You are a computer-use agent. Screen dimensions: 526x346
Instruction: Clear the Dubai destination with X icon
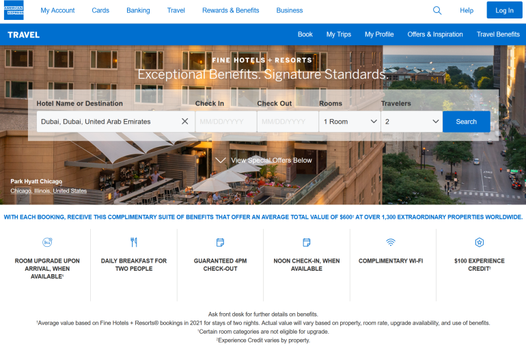184,122
